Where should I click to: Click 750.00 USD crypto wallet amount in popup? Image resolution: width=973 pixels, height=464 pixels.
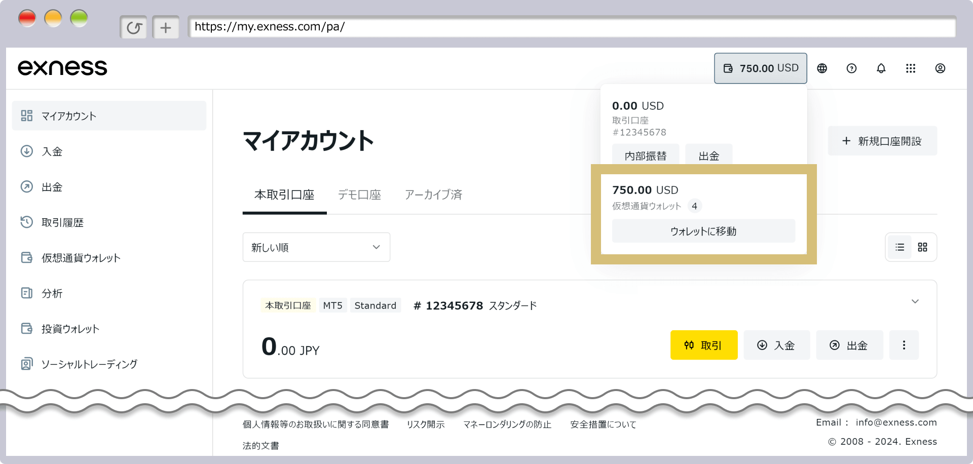[645, 190]
